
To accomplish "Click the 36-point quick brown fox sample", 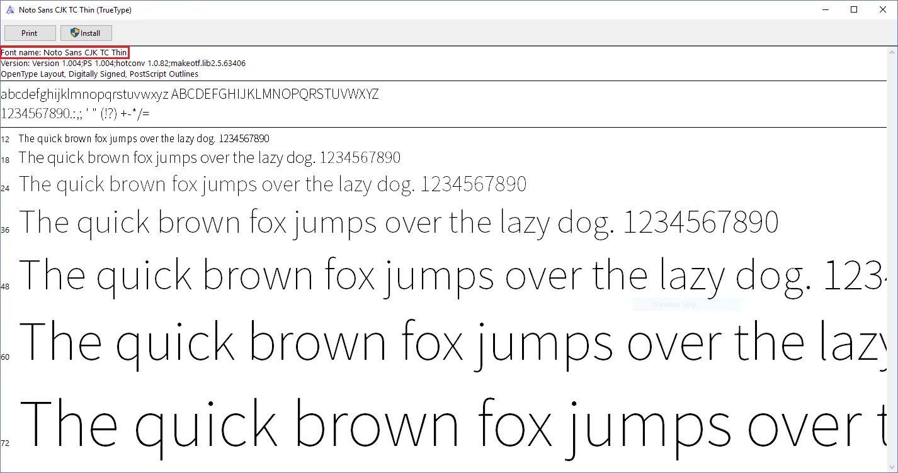I will 399,223.
